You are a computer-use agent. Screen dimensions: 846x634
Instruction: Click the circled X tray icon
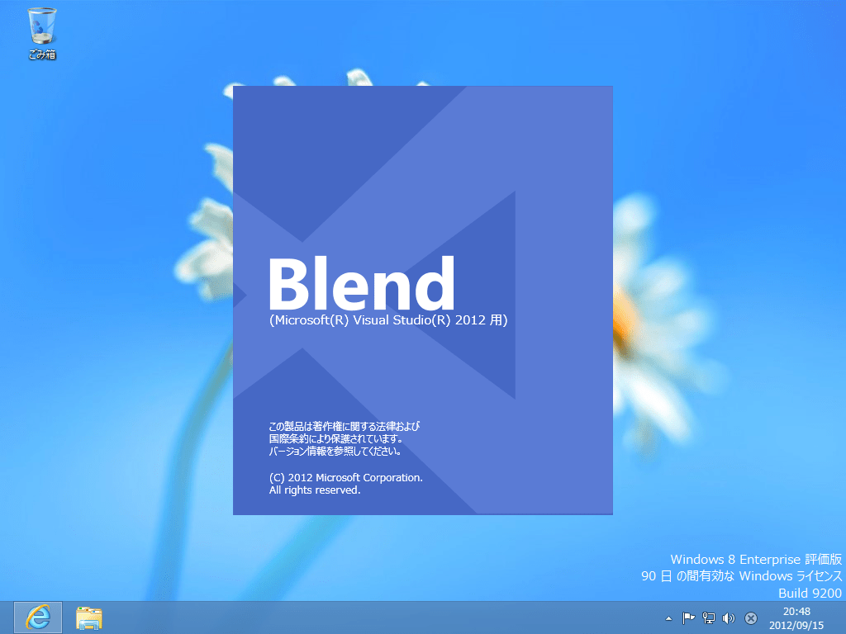(750, 618)
